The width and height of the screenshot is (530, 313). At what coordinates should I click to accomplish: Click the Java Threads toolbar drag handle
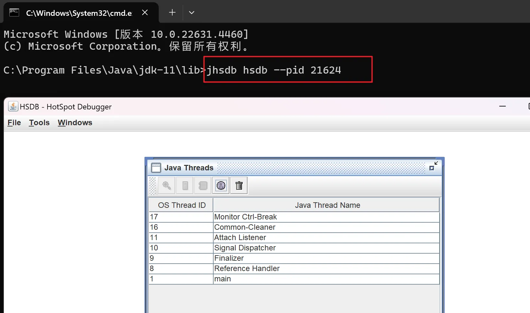pos(153,186)
